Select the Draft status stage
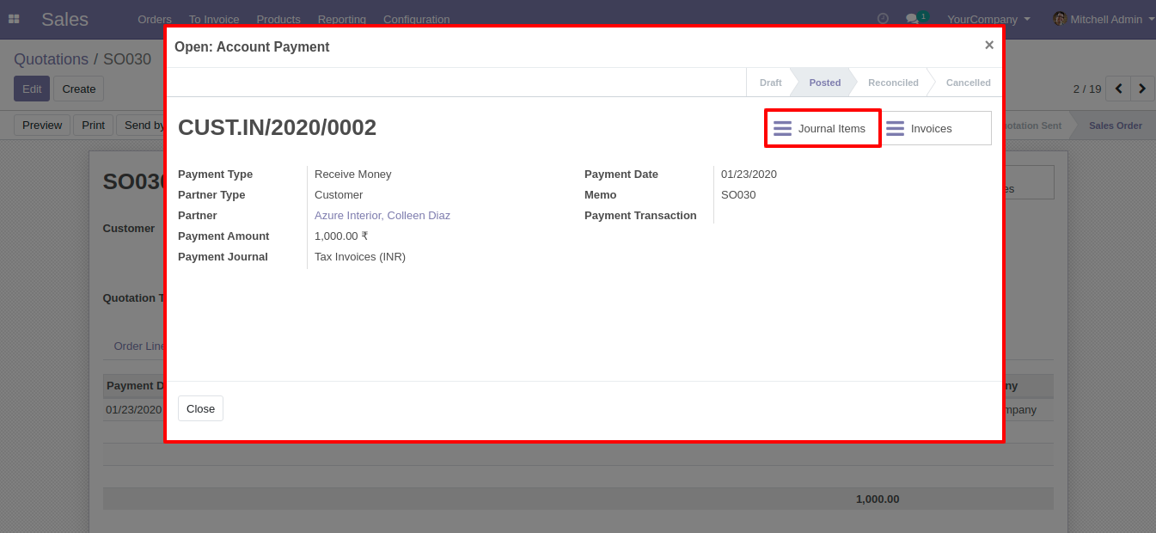 [770, 83]
